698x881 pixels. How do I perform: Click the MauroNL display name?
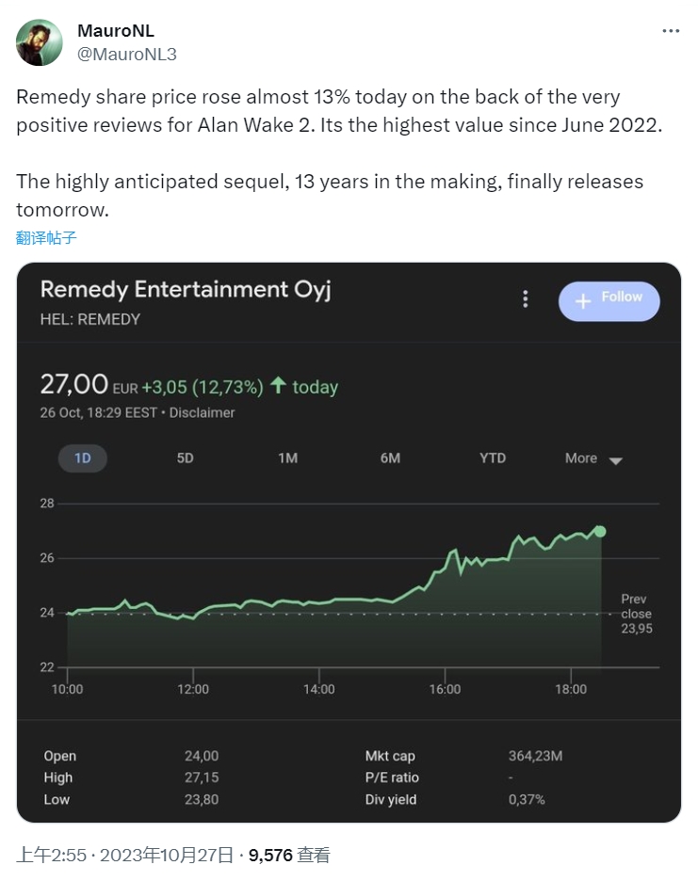pos(116,32)
